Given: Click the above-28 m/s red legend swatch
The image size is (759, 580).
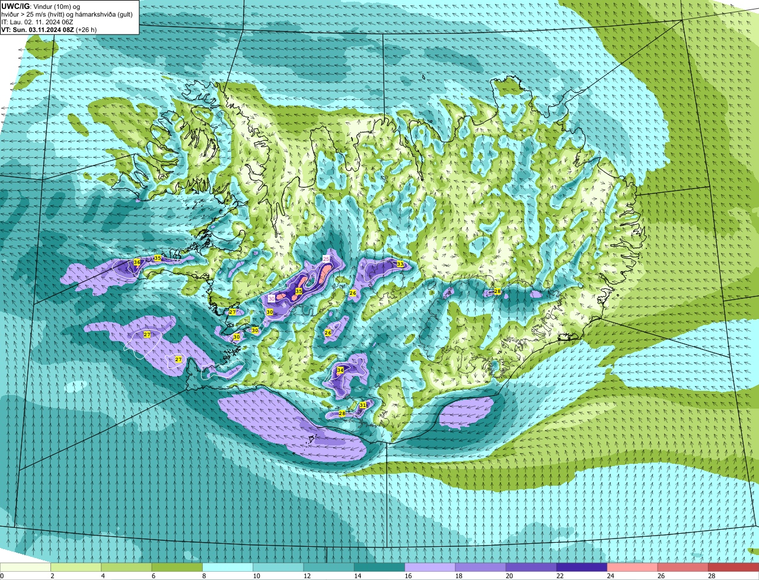Looking at the screenshot, I should click(734, 568).
